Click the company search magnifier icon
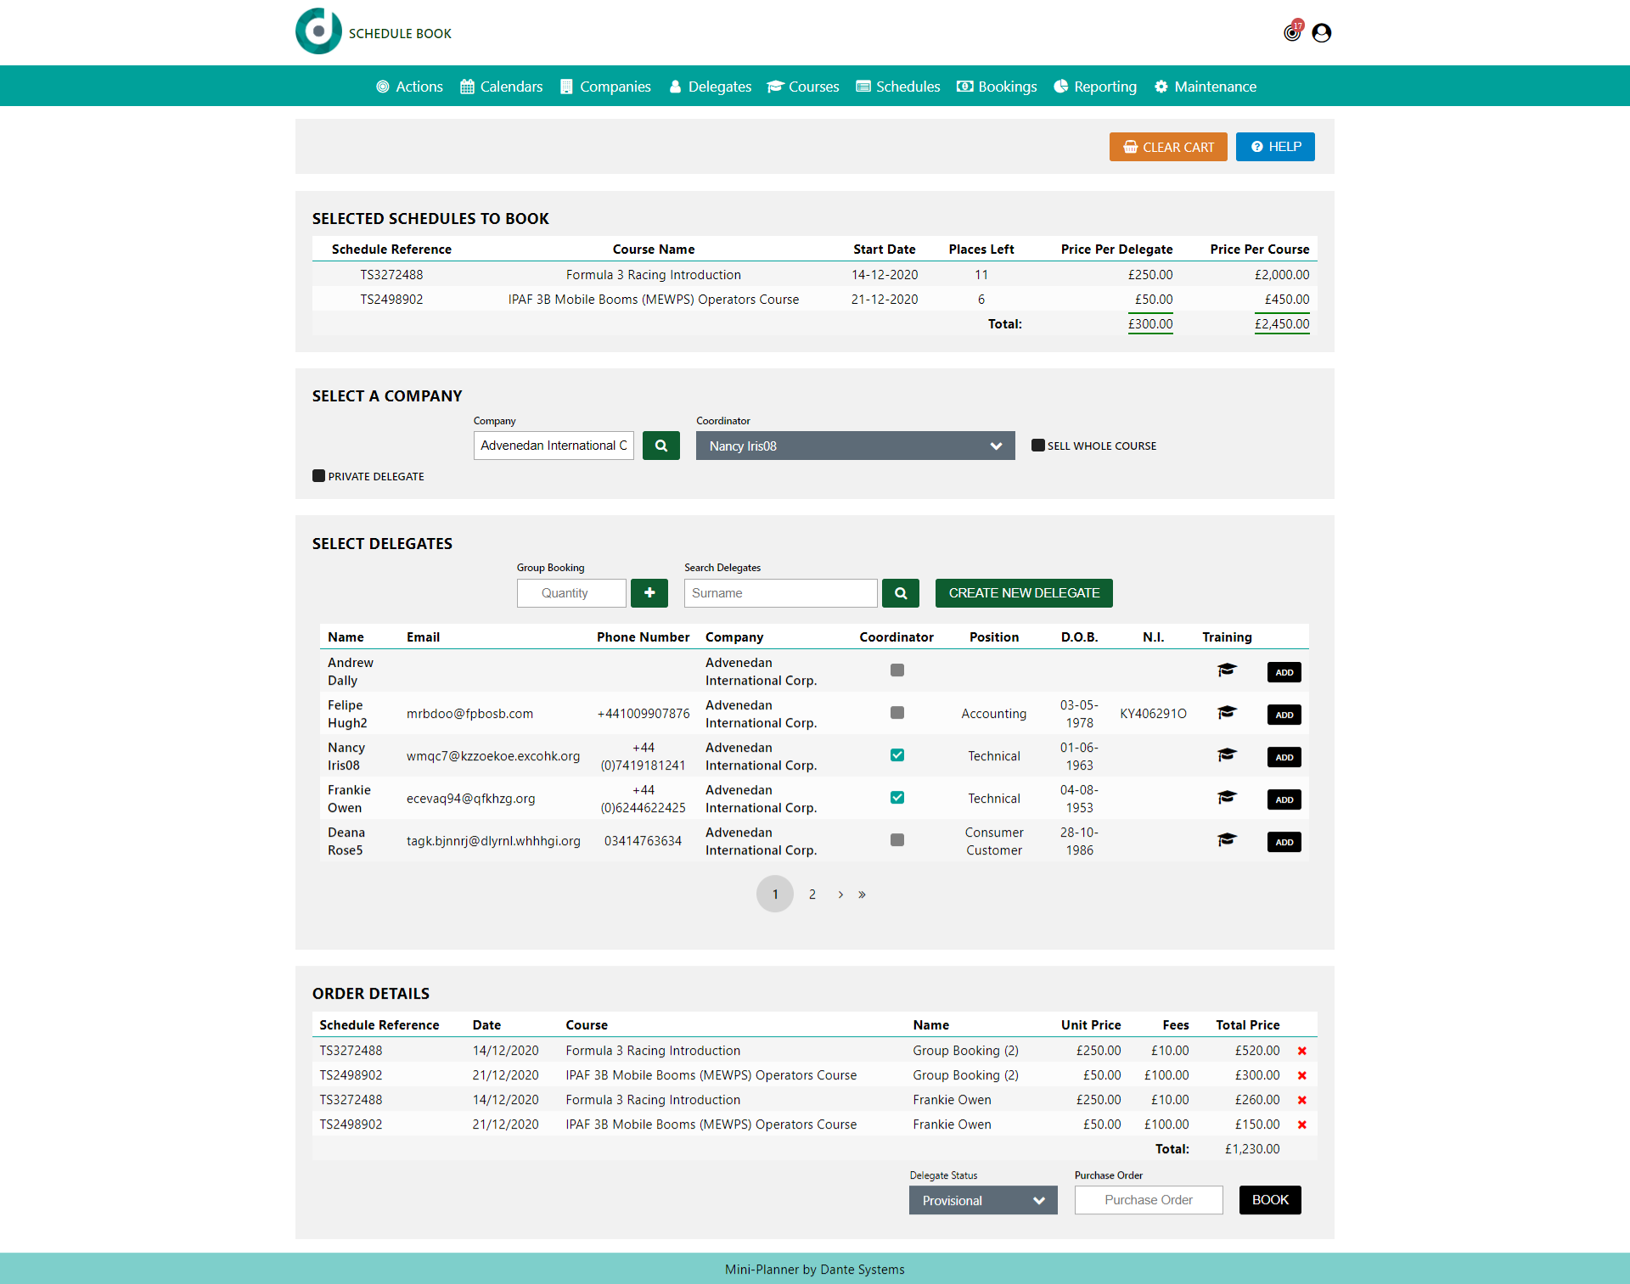The width and height of the screenshot is (1630, 1284). point(660,445)
